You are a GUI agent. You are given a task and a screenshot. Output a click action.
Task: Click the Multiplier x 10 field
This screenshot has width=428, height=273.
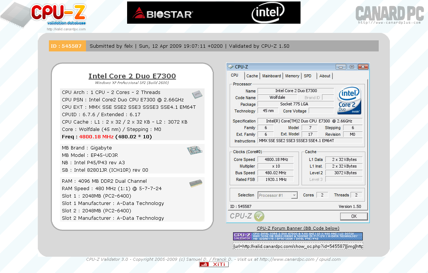click(x=276, y=166)
